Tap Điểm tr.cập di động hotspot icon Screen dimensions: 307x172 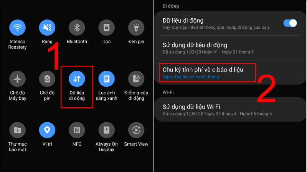click(x=136, y=79)
